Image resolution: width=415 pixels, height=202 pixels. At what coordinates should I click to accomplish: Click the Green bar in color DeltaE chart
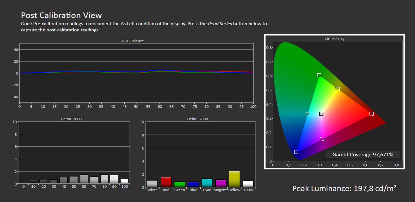180,184
